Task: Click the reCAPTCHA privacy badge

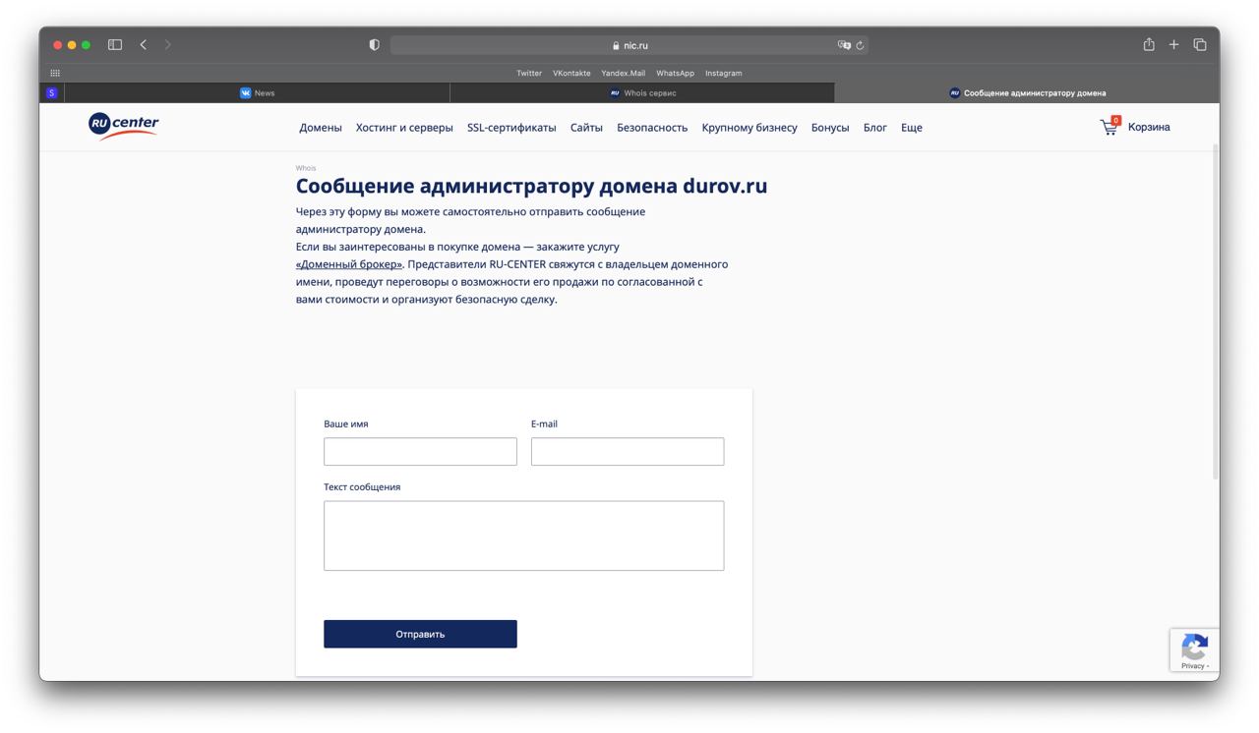Action: click(1194, 650)
